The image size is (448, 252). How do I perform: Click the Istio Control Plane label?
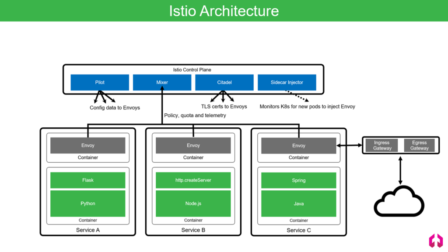click(192, 70)
